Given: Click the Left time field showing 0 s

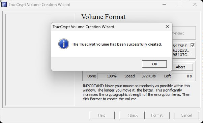Looking at the screenshot, I should 182,76.
